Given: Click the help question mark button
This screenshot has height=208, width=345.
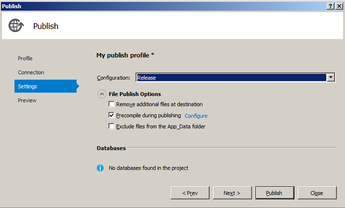Looking at the screenshot, I should click(x=330, y=6).
